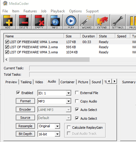Enable Calculate ReplayGain checkbox
Viewport: 136px width, 142px height.
pyautogui.click(x=69, y=127)
